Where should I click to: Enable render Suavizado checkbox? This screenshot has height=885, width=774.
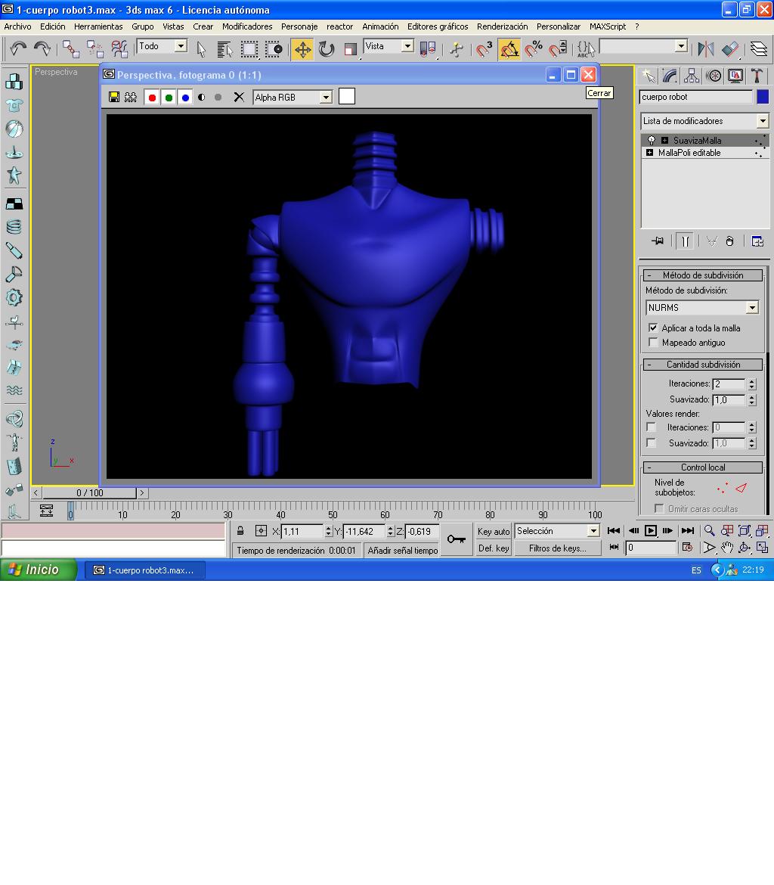click(x=652, y=443)
